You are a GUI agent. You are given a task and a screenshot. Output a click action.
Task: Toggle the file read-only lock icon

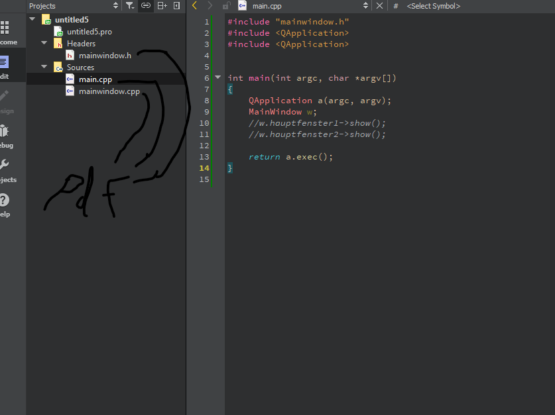pyautogui.click(x=226, y=5)
